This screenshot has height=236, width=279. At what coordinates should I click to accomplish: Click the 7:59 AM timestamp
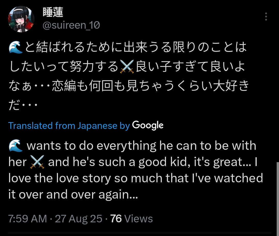(x=28, y=219)
